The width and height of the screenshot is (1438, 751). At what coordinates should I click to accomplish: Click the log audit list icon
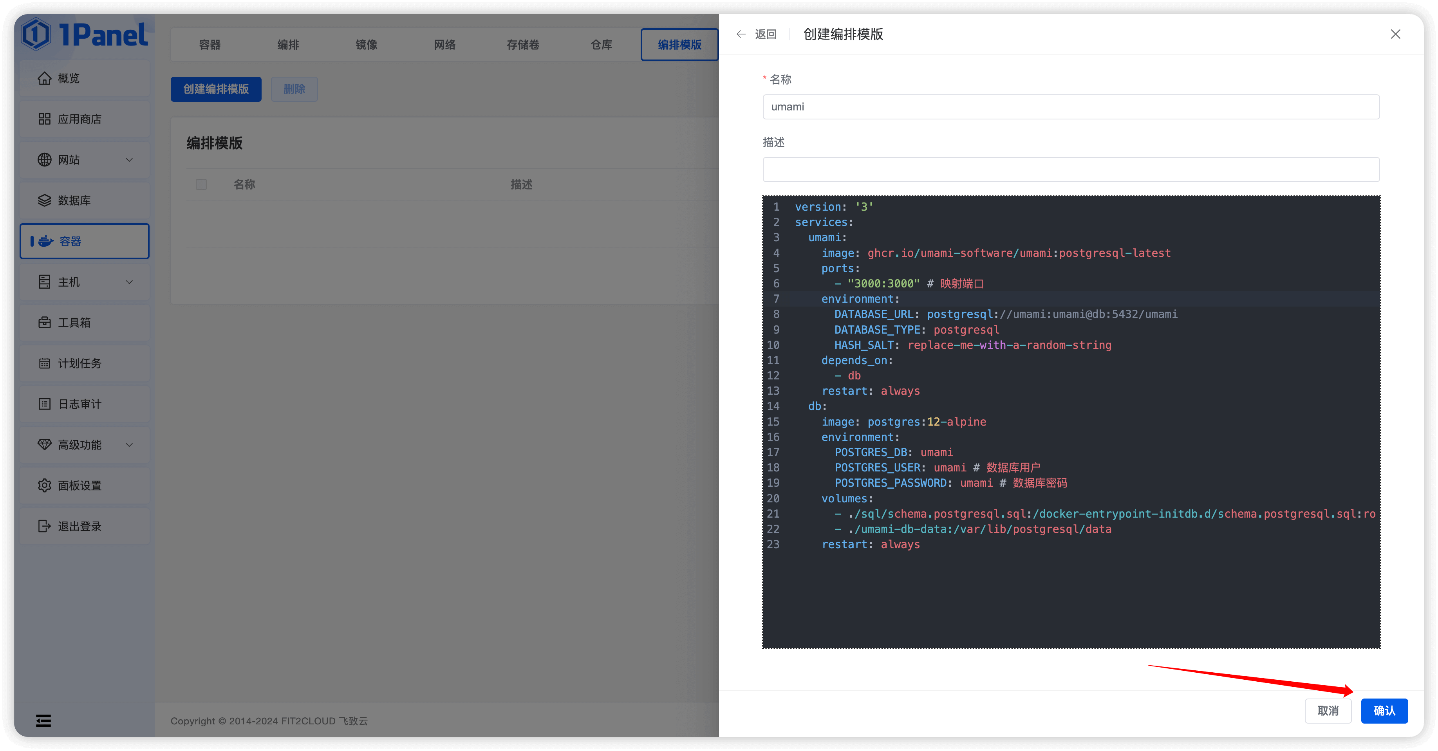click(x=45, y=404)
